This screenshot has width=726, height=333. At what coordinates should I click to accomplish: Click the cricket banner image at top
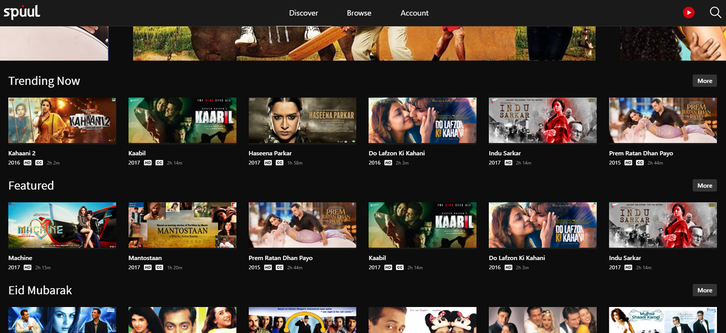coord(364,43)
